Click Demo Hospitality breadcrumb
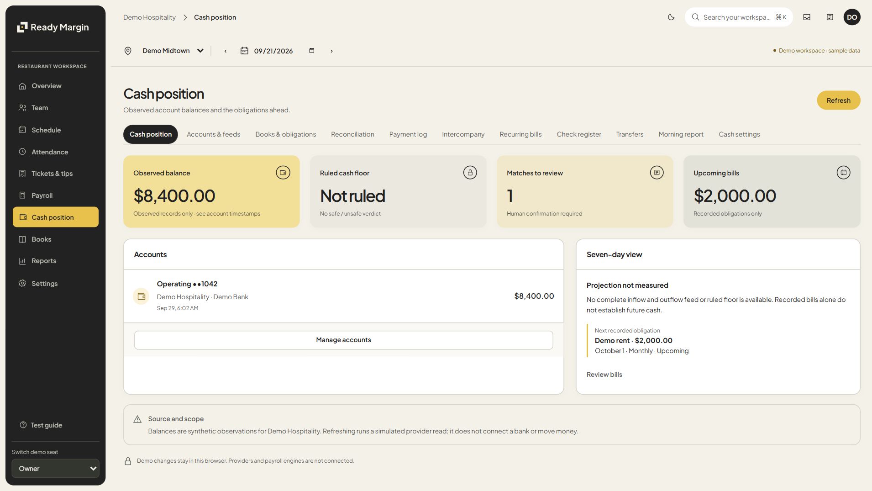Image resolution: width=872 pixels, height=491 pixels. tap(149, 17)
